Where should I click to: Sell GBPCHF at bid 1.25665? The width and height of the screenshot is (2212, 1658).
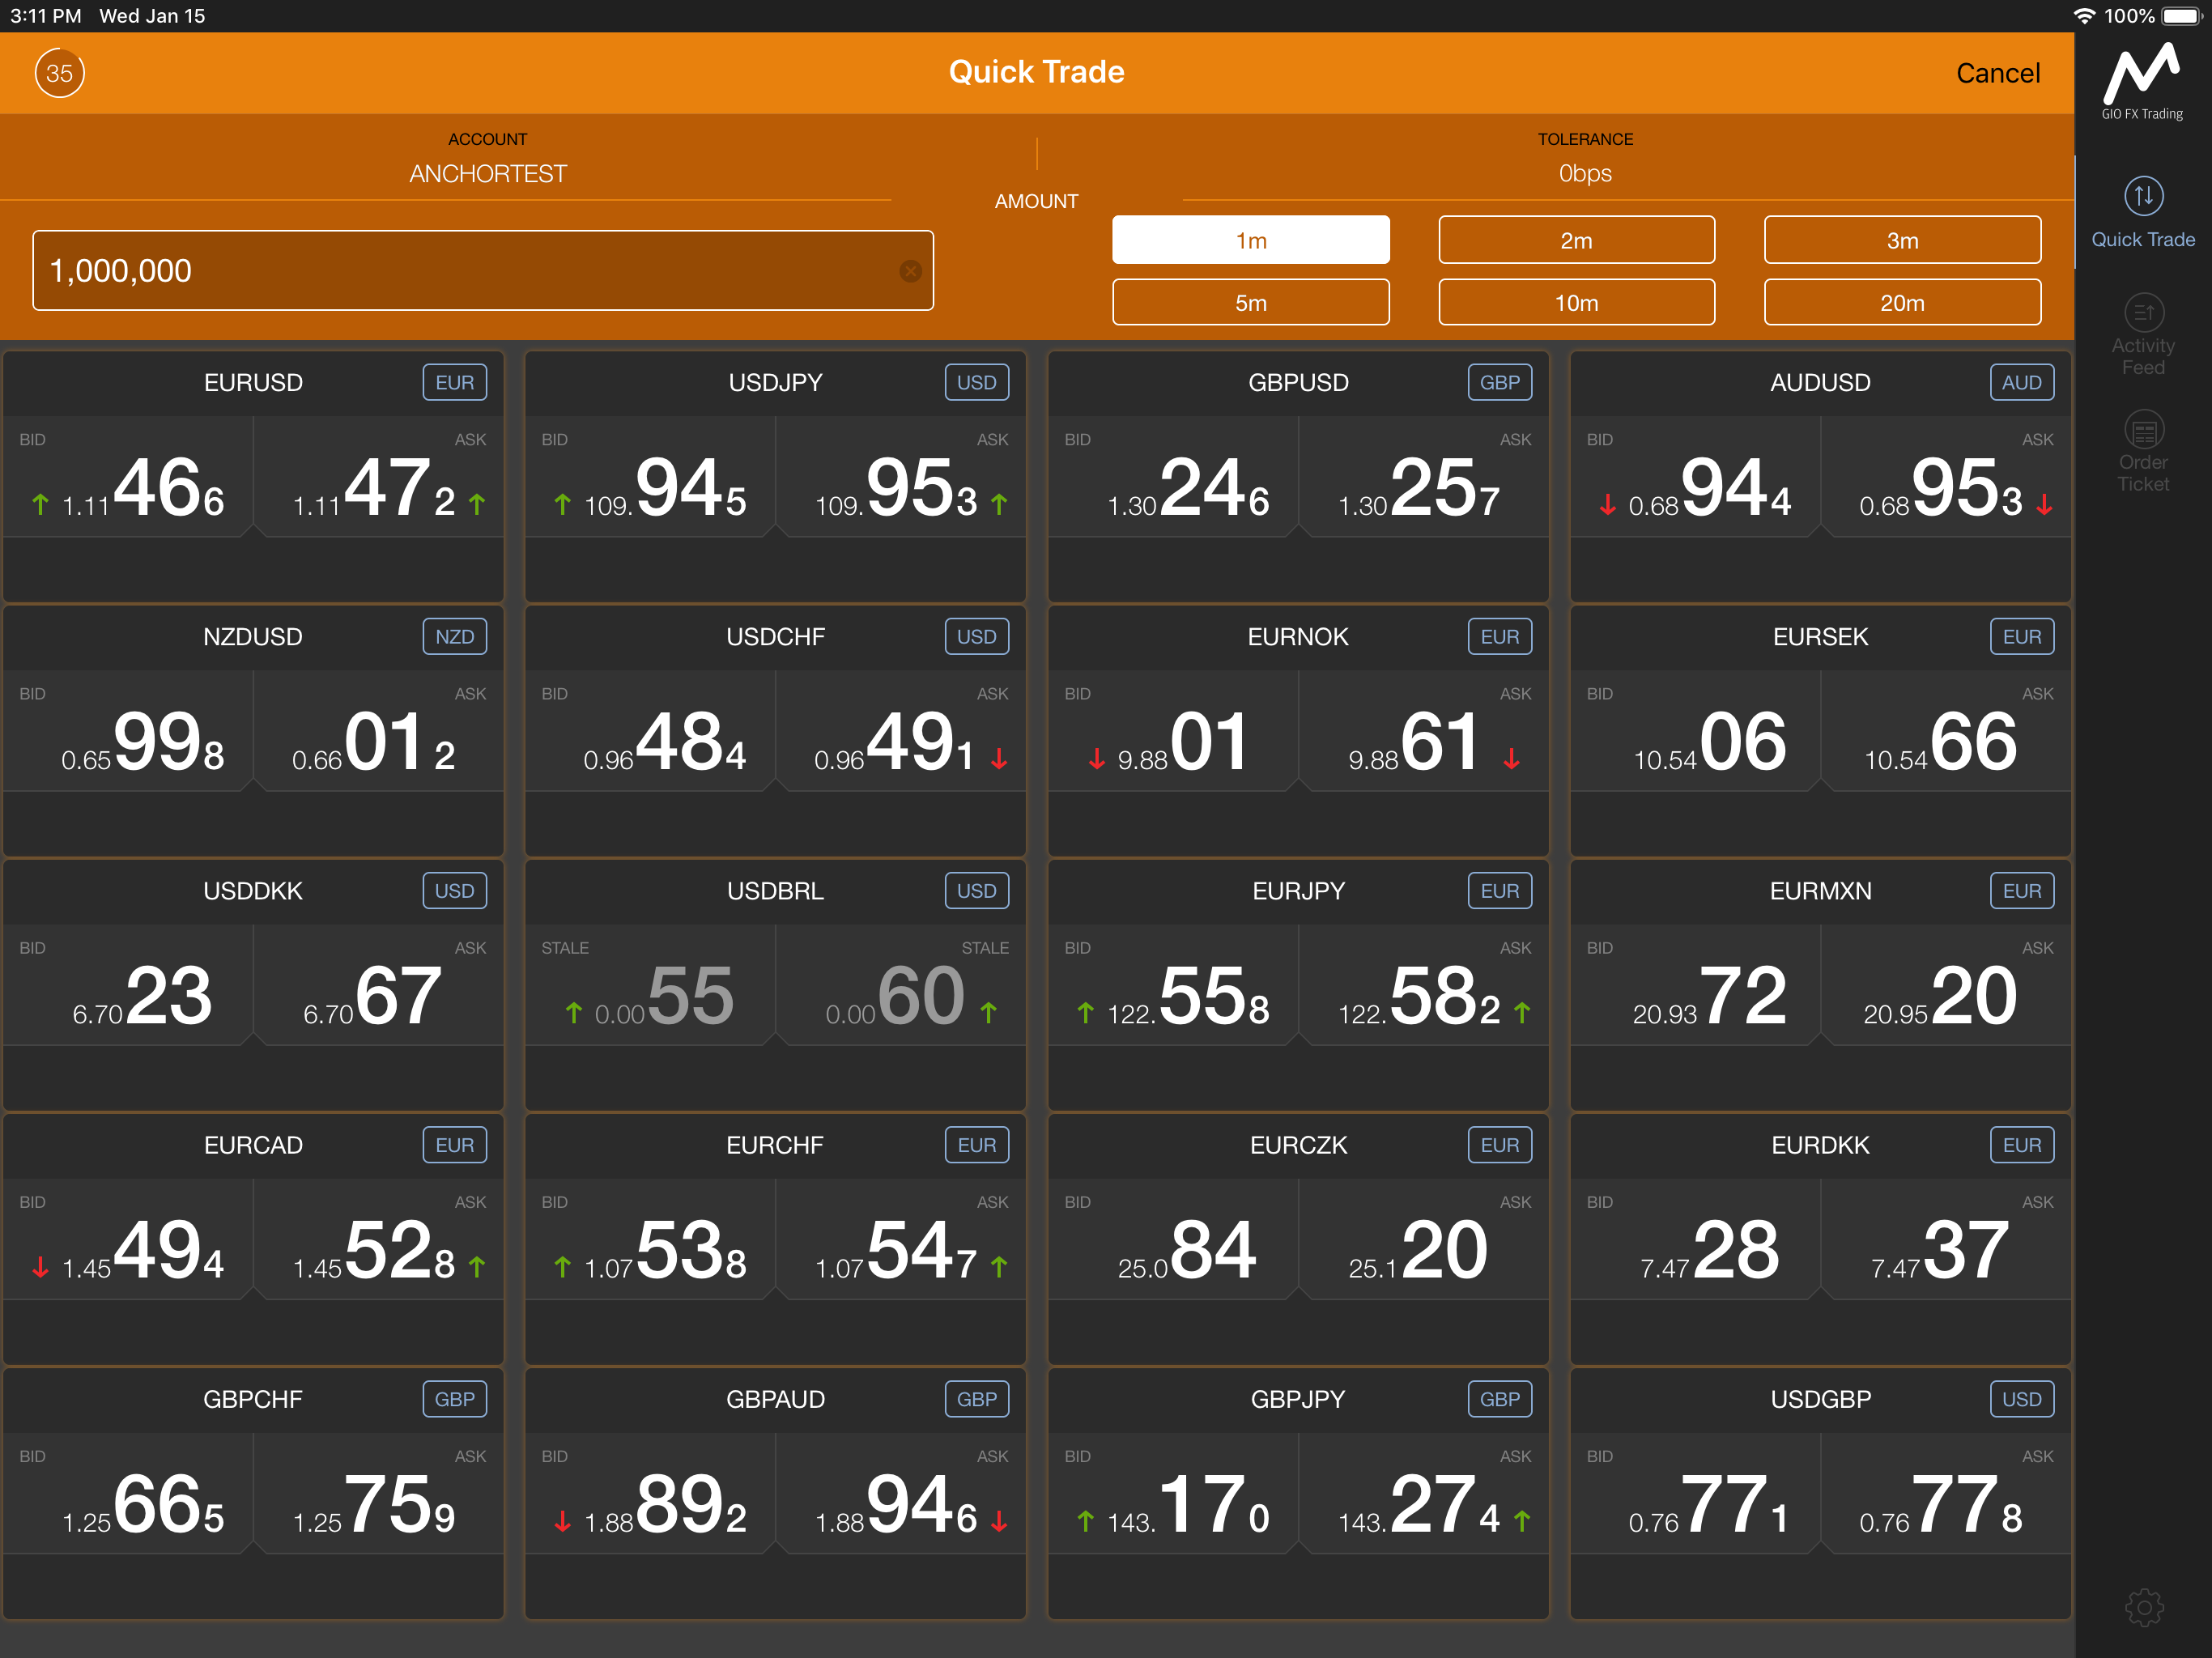tap(128, 1493)
